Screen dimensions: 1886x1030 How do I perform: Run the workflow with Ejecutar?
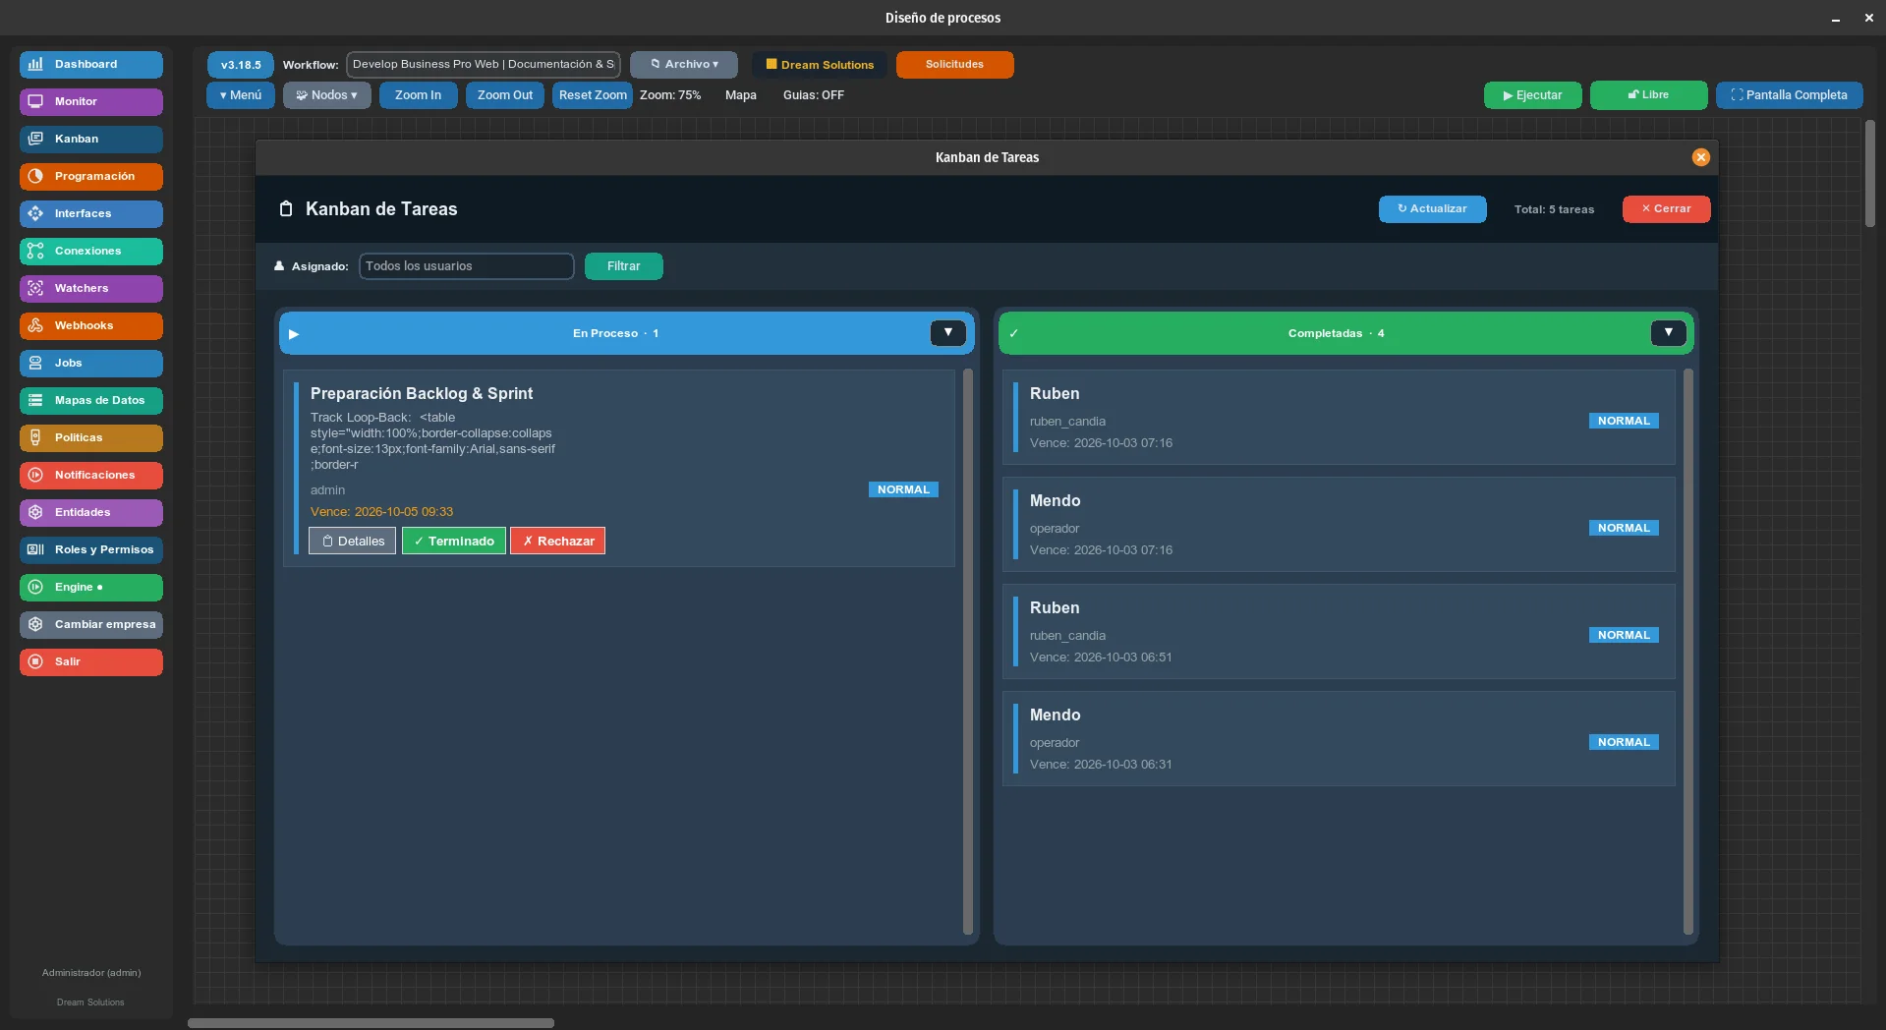[x=1532, y=95]
